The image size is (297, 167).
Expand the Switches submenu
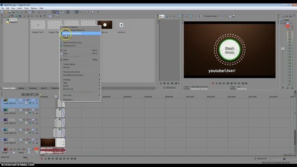click(x=80, y=80)
